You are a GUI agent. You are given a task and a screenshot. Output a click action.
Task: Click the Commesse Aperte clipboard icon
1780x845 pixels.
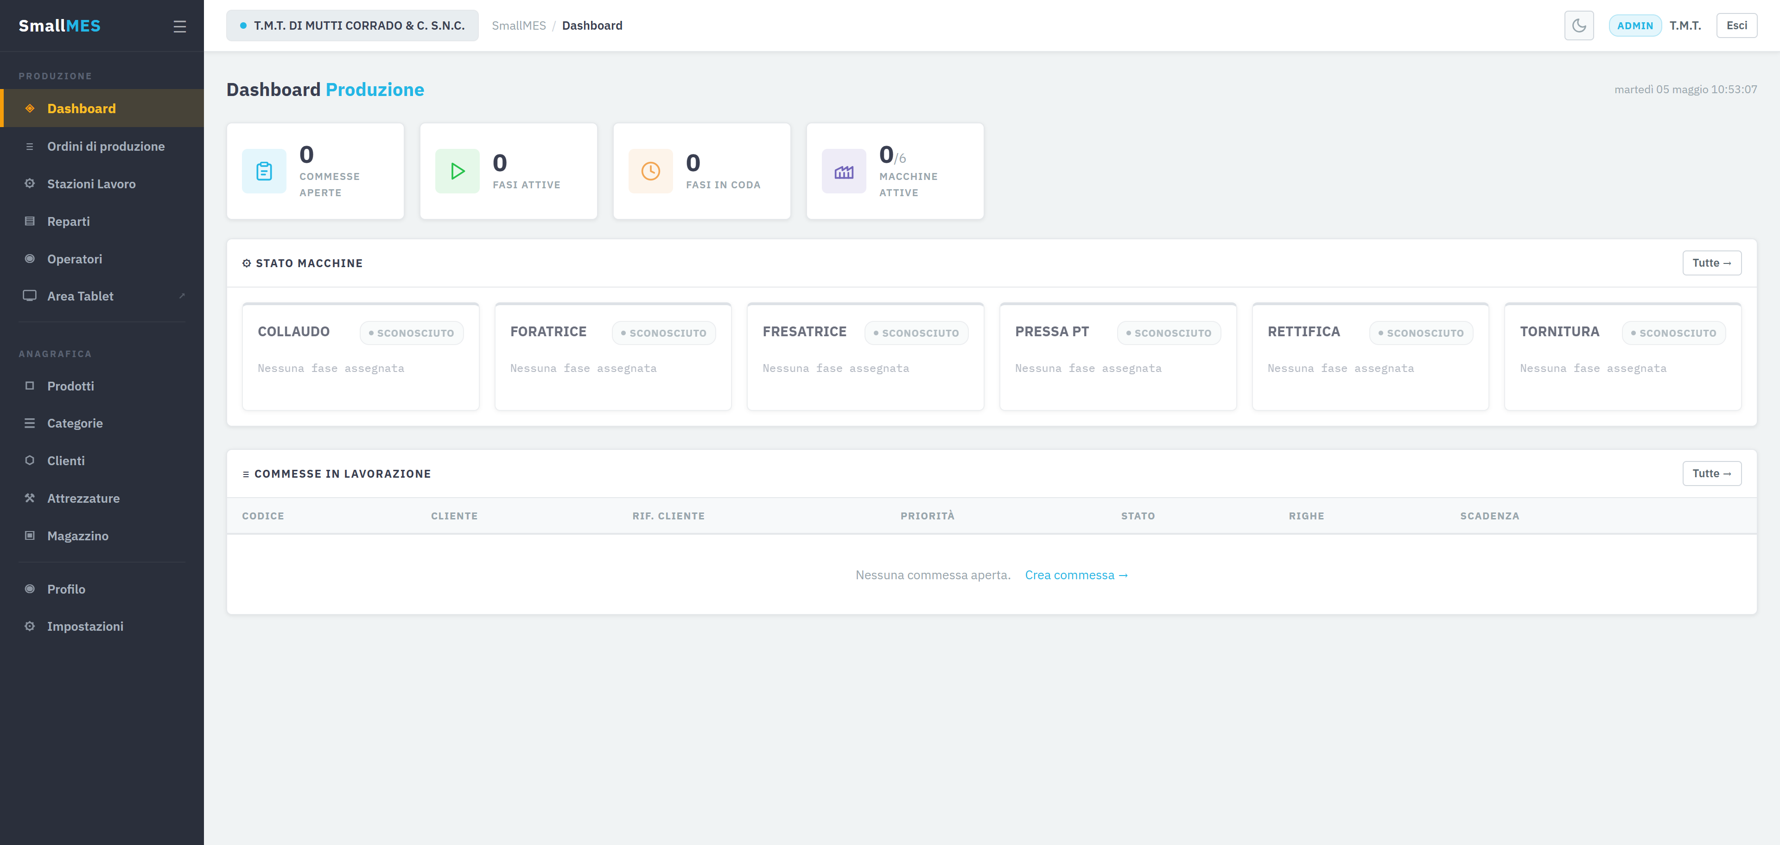(264, 171)
